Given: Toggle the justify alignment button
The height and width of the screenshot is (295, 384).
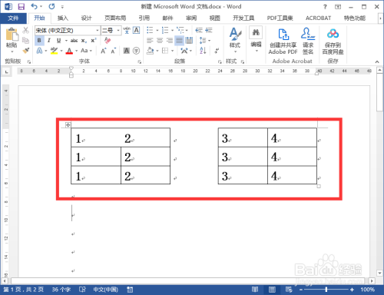Looking at the screenshot, I should [179, 41].
